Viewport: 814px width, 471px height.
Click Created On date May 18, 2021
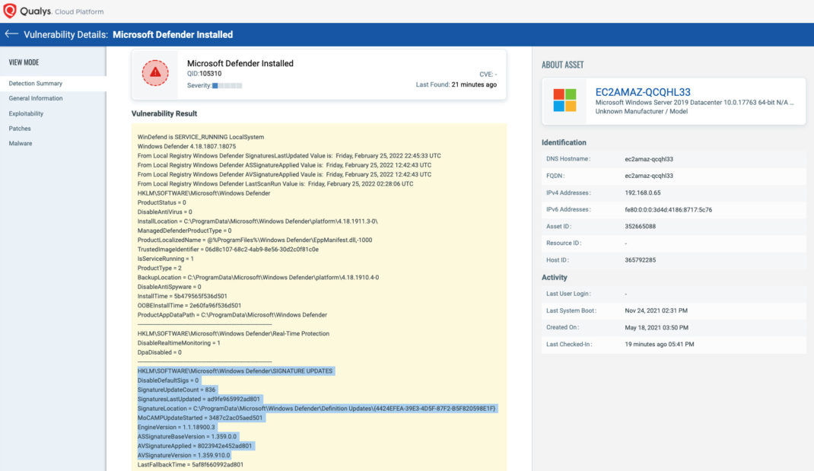tap(657, 328)
